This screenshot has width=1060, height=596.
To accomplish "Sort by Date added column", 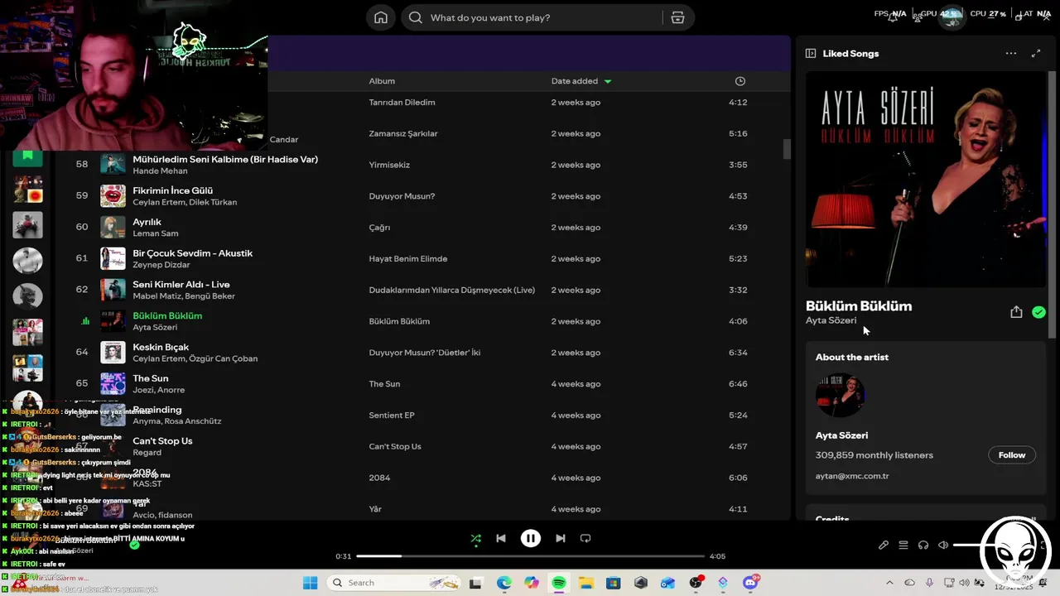I will pyautogui.click(x=581, y=81).
